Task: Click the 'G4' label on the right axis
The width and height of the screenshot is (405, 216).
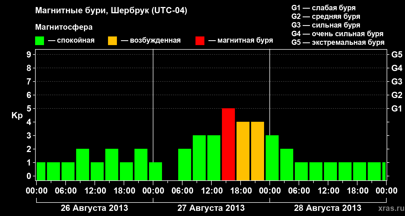Action: click(x=397, y=68)
